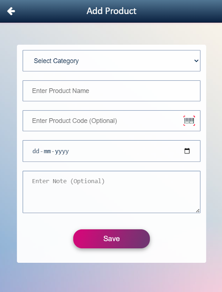Click the 'Add Product' header title
222x292 pixels.
[x=111, y=11]
